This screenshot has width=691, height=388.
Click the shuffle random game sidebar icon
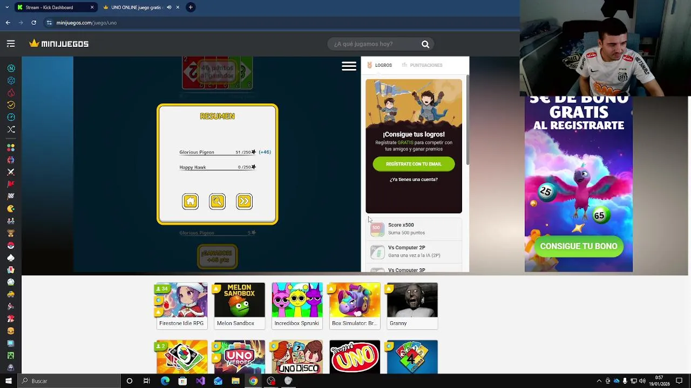11,129
